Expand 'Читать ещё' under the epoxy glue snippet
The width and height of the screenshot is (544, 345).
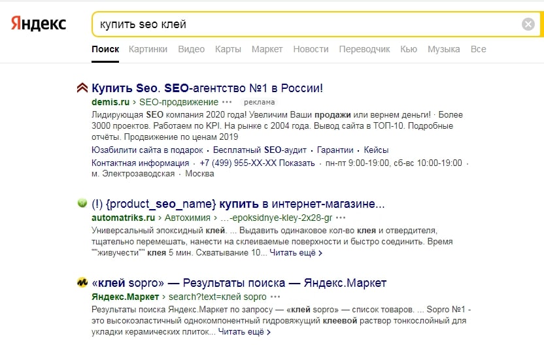pos(296,253)
